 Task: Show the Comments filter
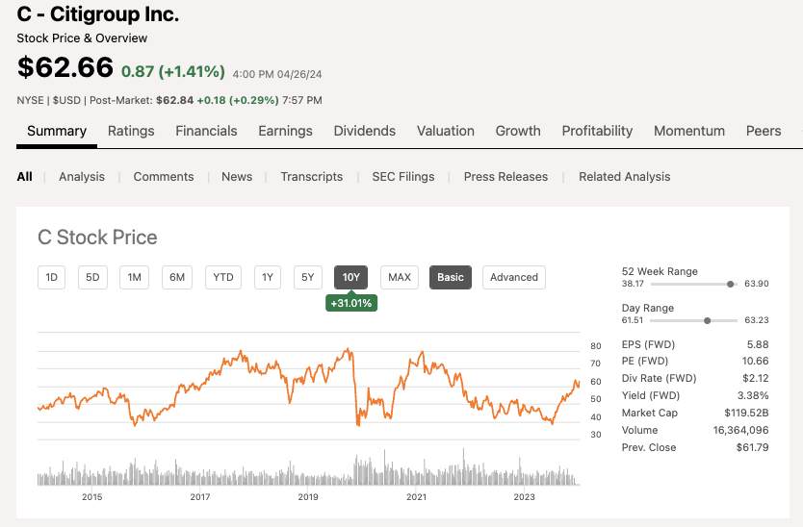(164, 177)
